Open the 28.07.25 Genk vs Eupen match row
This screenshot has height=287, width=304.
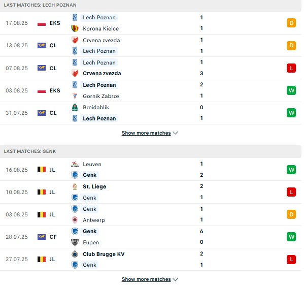tap(151, 237)
